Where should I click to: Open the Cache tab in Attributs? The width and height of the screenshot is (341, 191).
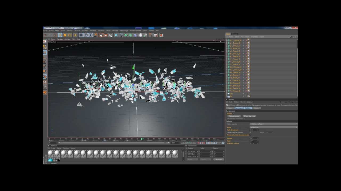pyautogui.click(x=256, y=108)
